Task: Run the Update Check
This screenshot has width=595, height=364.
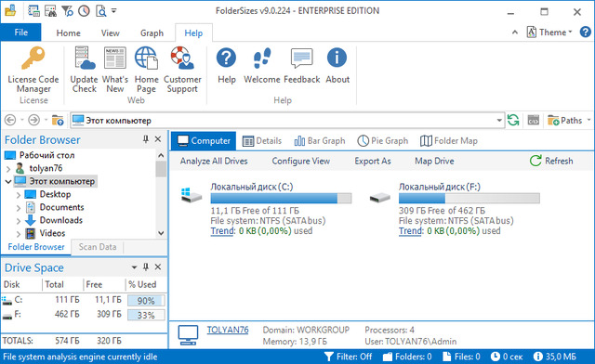Action: click(84, 71)
